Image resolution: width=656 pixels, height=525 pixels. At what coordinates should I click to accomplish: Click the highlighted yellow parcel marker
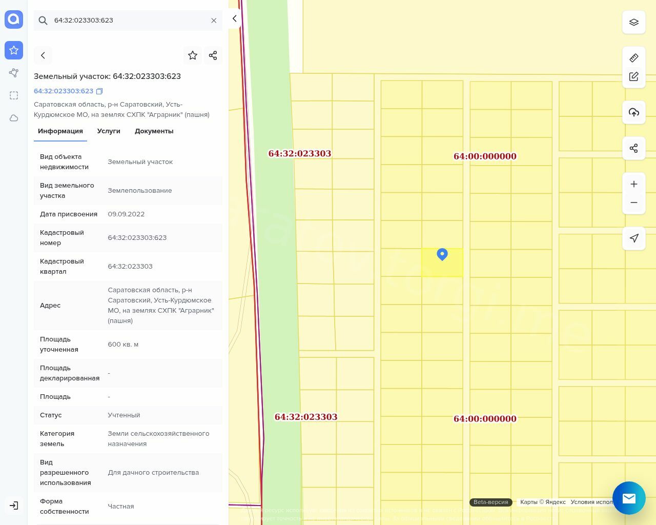442,254
